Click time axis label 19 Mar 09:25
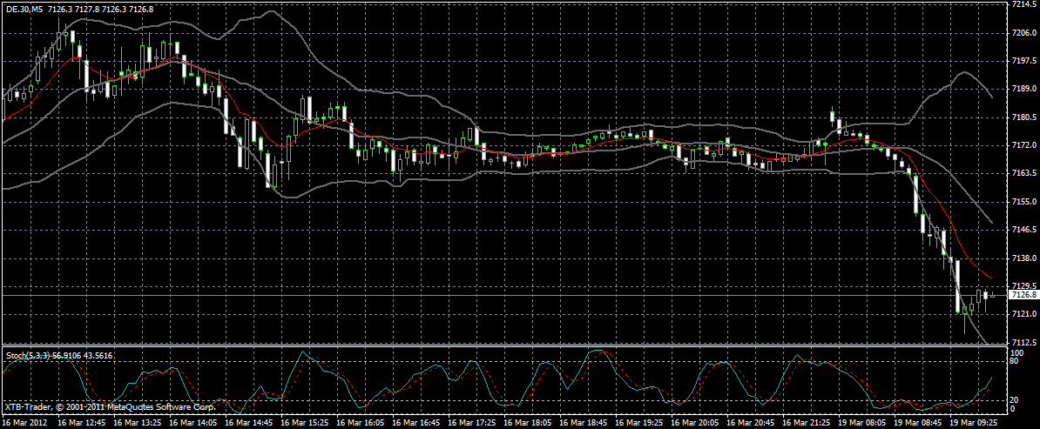This screenshot has height=429, width=1040. tap(973, 422)
